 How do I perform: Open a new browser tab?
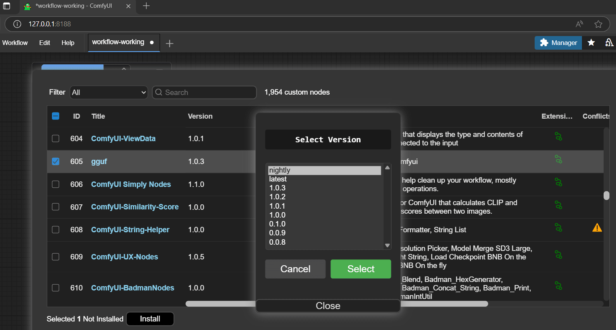click(146, 6)
